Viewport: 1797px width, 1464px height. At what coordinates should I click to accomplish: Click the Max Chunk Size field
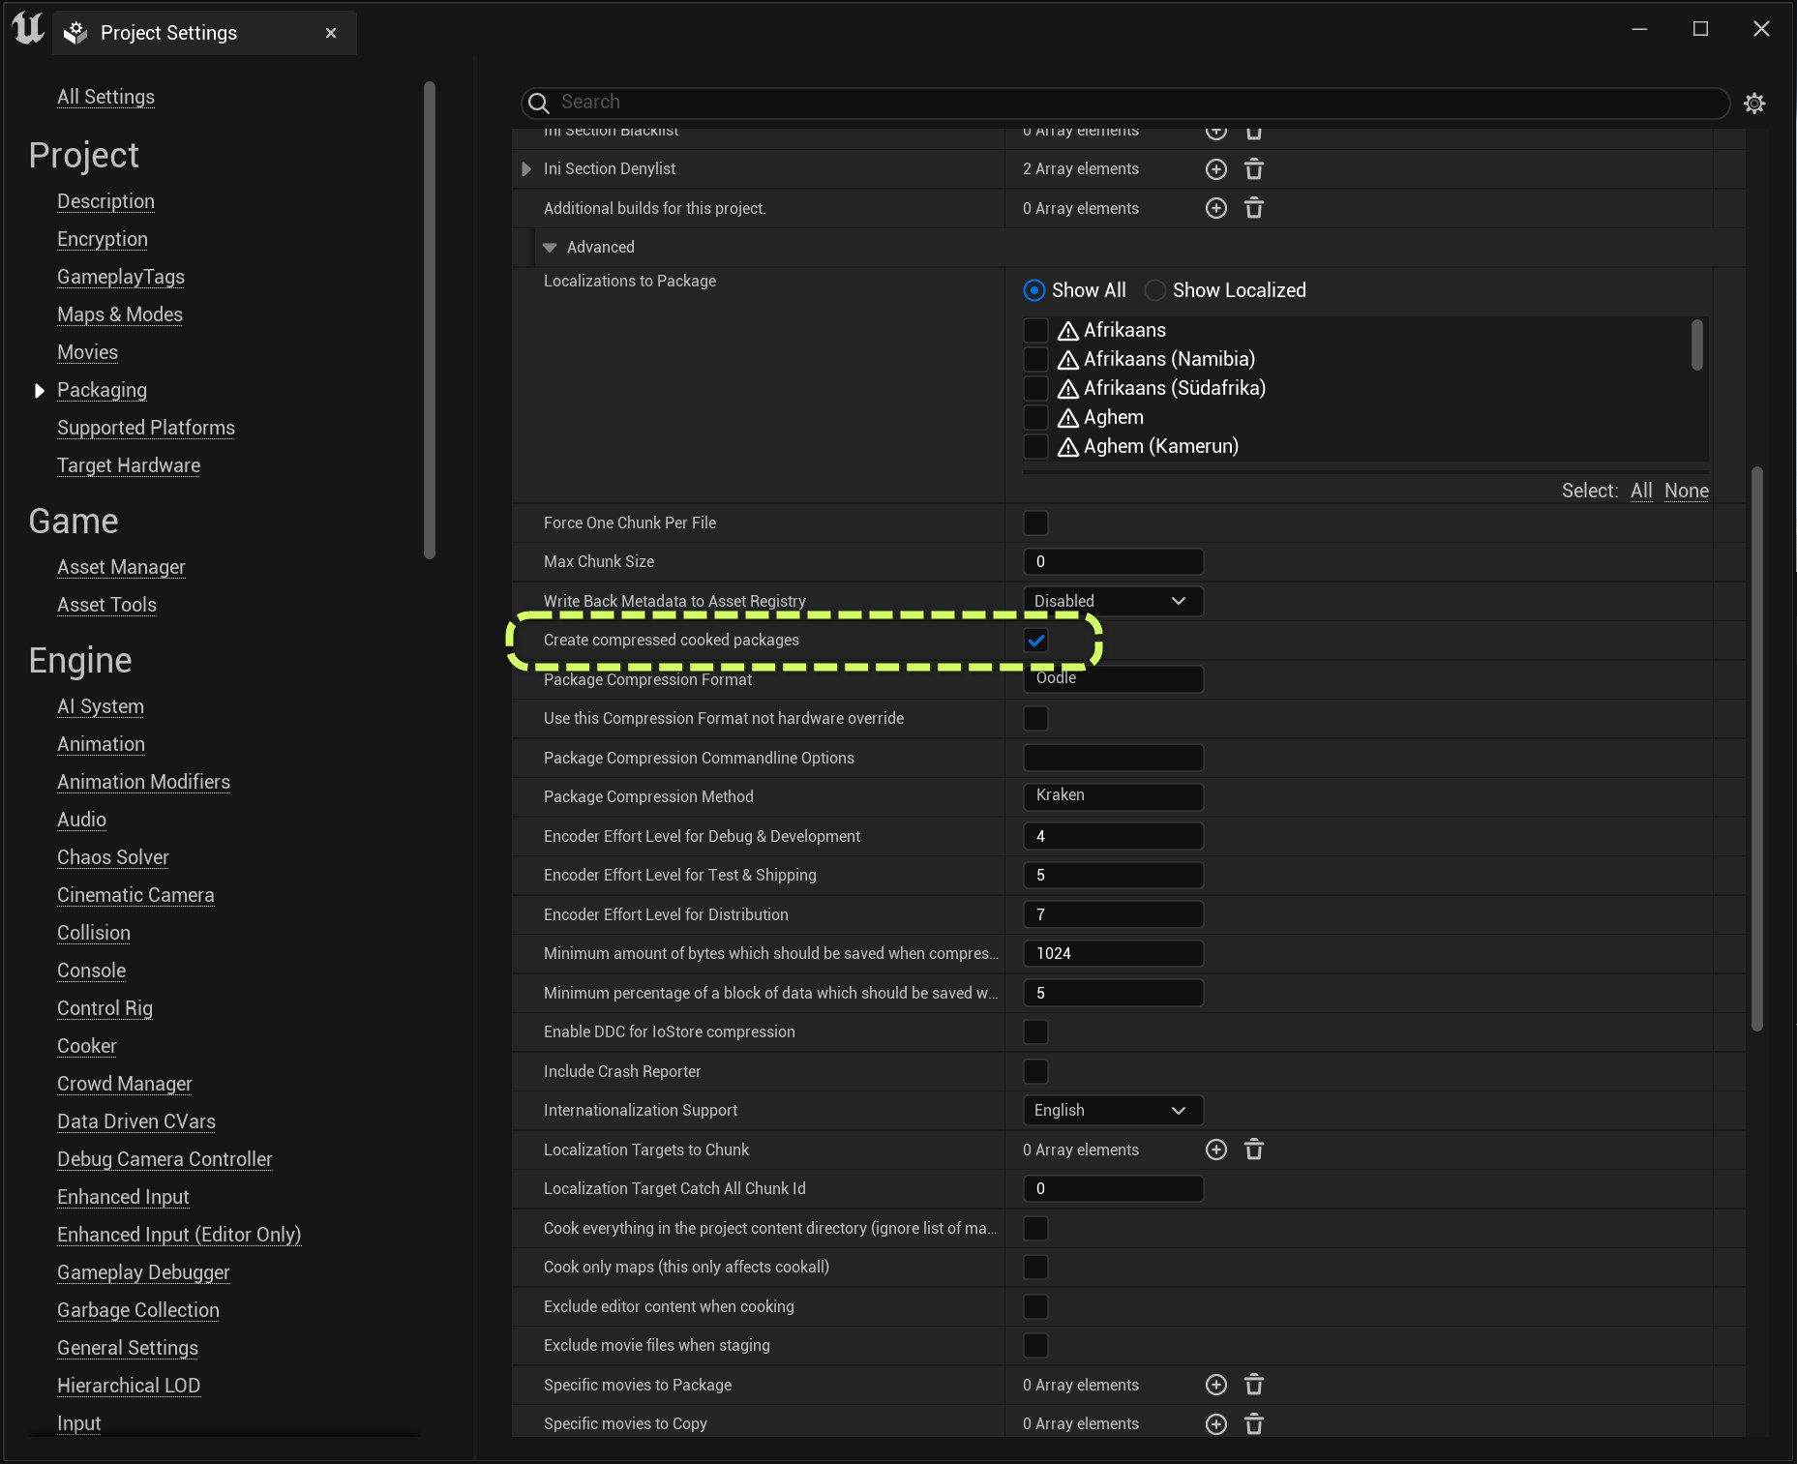point(1112,561)
